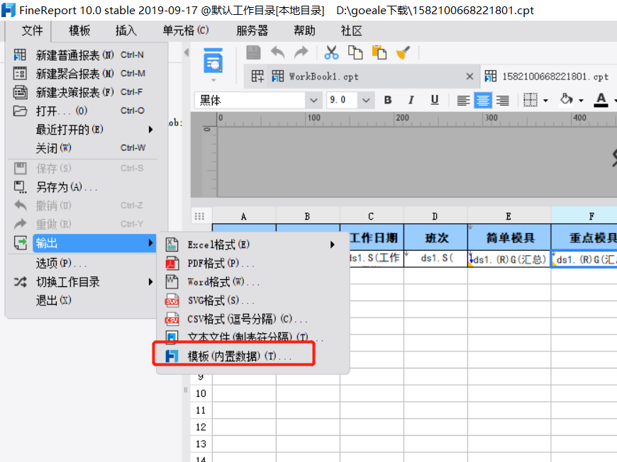Click the ds1.(R)G(汇总) cell in column E
617x462 pixels.
click(x=509, y=259)
